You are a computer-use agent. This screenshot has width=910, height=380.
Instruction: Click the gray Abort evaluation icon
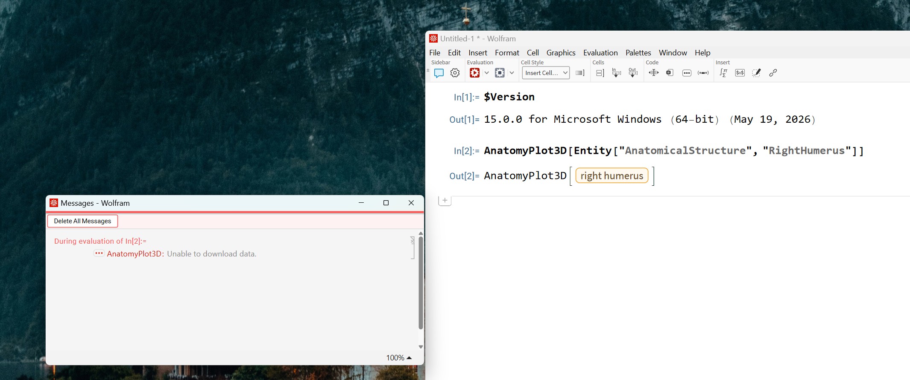point(500,73)
